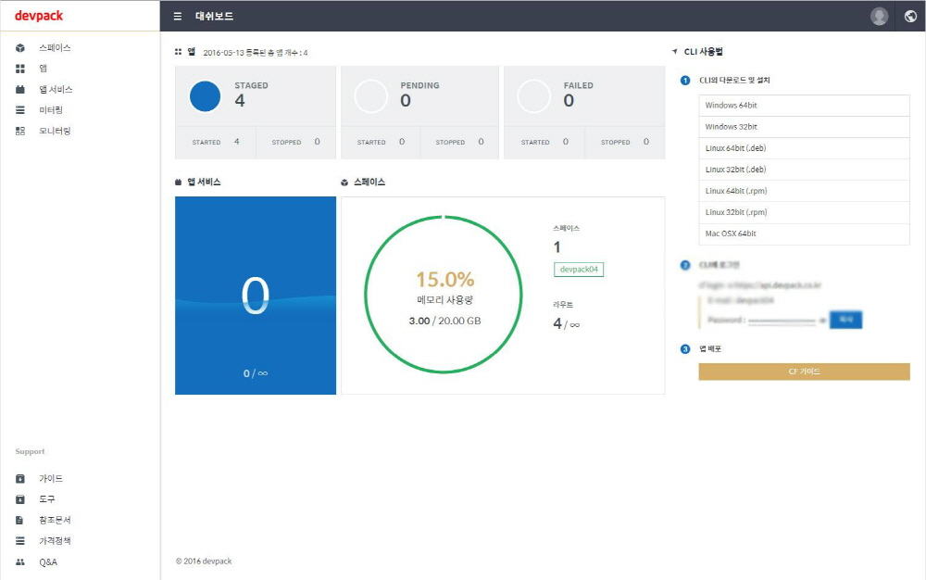The image size is (926, 580).
Task: Open Q&A in the Support menu
Action: (47, 562)
